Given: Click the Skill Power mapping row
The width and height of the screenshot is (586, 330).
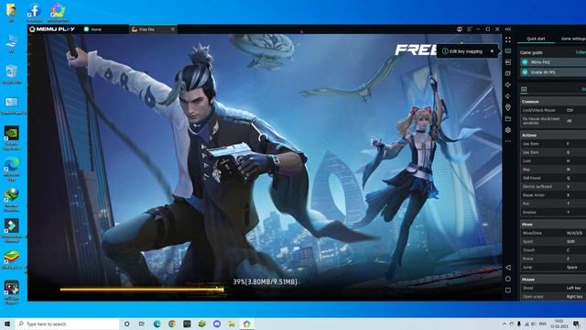Looking at the screenshot, I should click(553, 178).
